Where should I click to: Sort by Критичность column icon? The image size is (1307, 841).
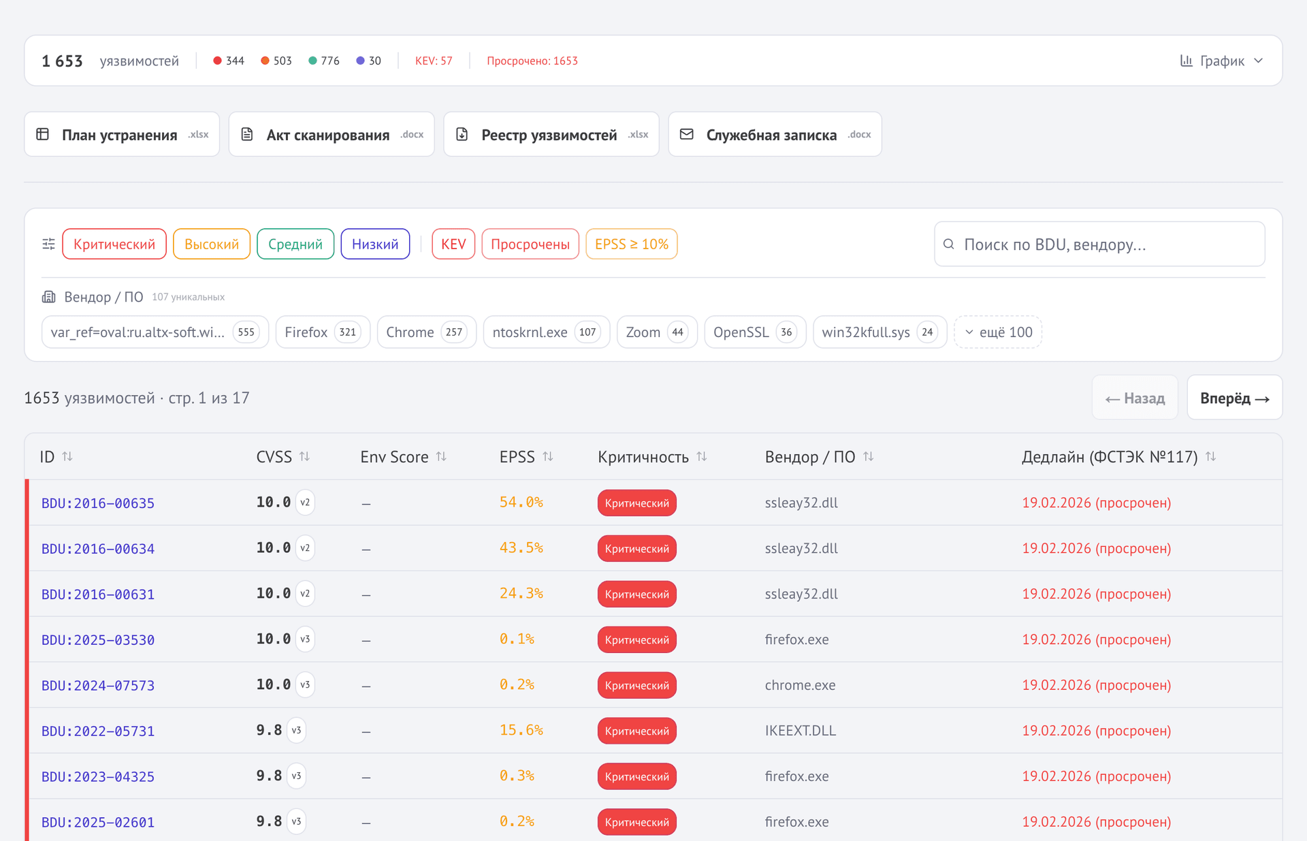[702, 456]
